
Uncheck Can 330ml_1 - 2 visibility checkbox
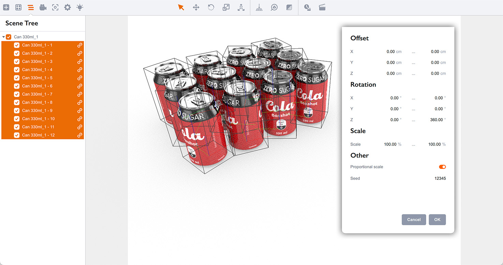[17, 53]
